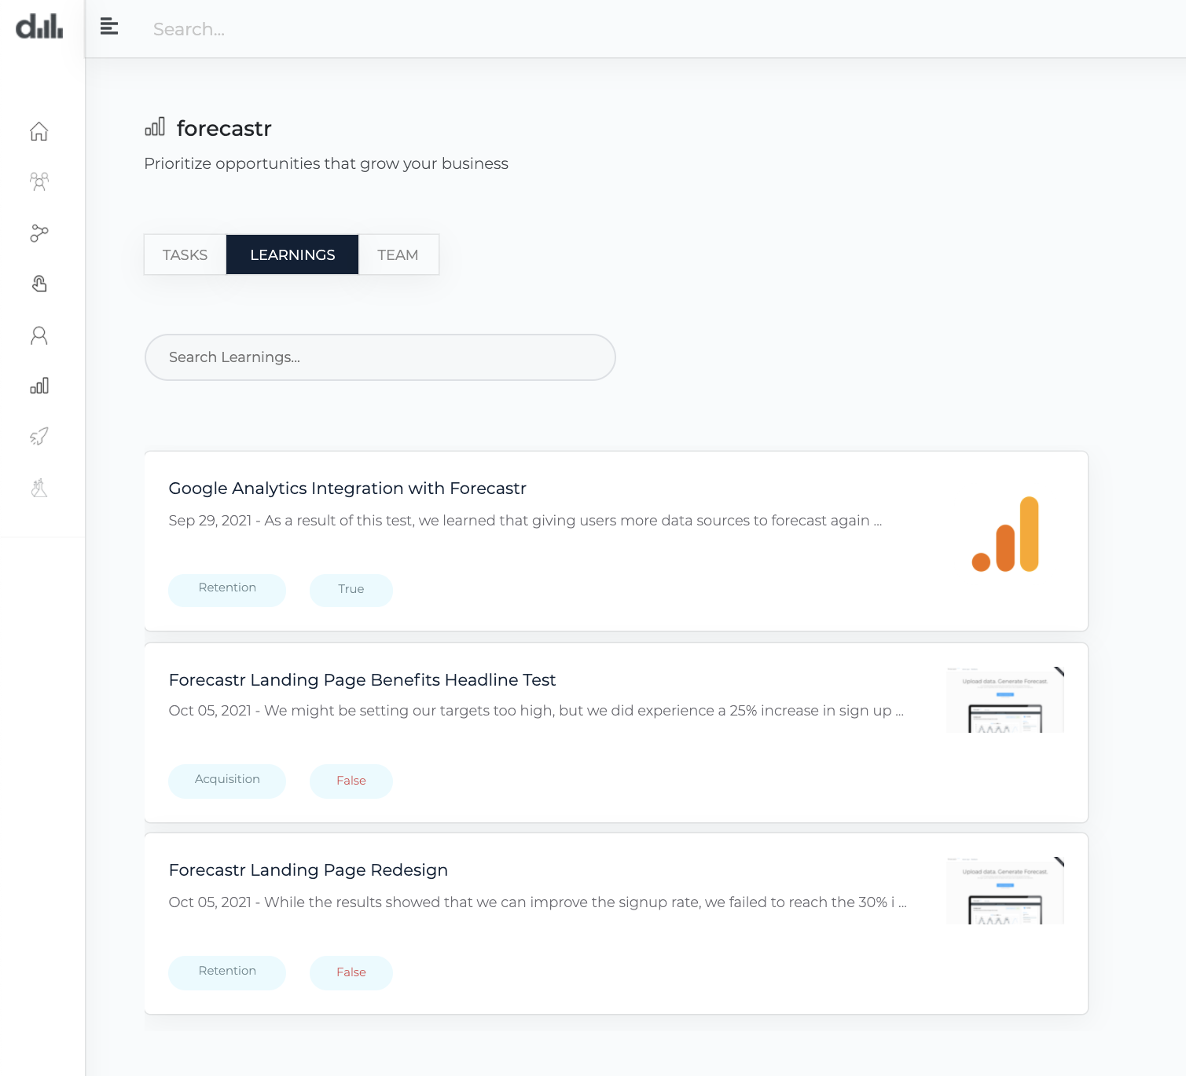Click the 25% increase in sign up description

click(536, 711)
